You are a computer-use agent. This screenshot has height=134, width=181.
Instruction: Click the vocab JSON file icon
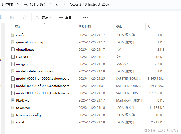tap(13, 122)
